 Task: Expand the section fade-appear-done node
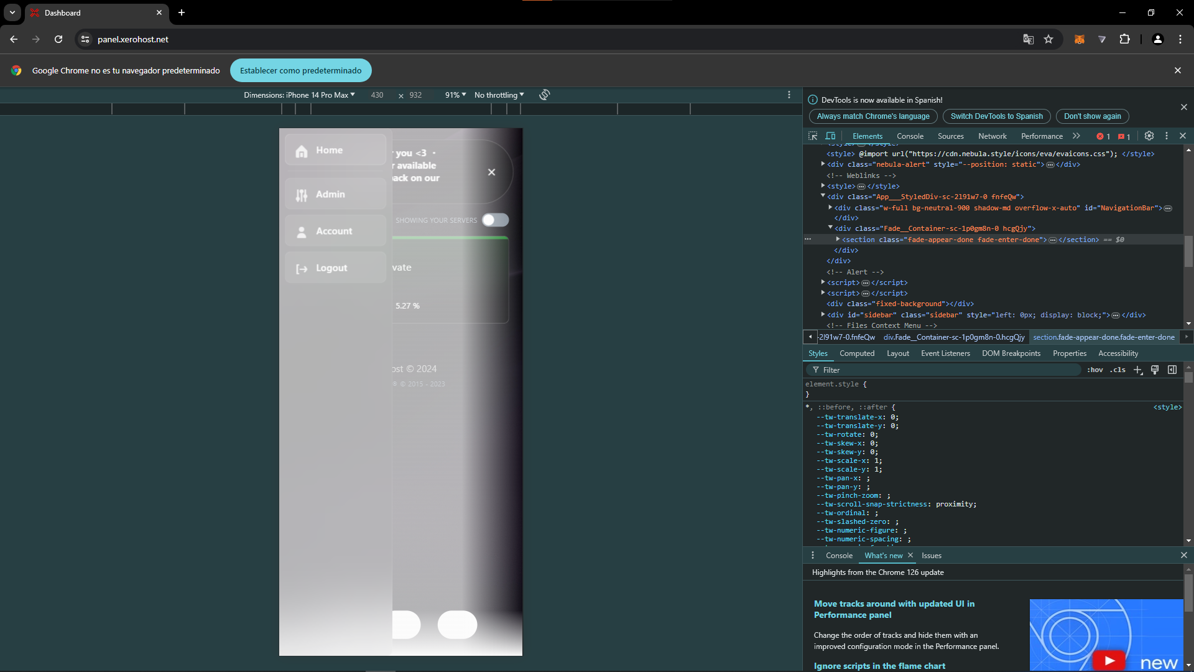[838, 239]
